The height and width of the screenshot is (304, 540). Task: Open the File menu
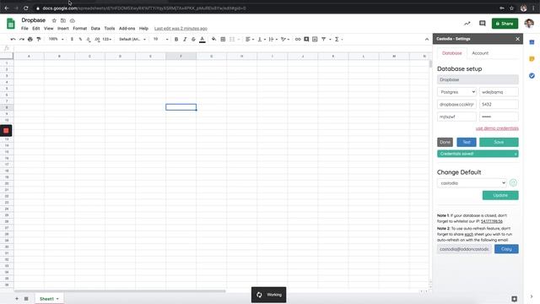pos(24,29)
